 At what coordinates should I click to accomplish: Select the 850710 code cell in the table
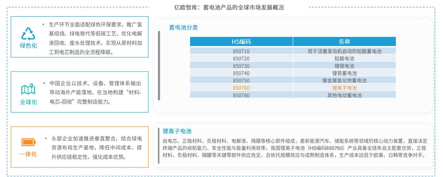pyautogui.click(x=241, y=51)
